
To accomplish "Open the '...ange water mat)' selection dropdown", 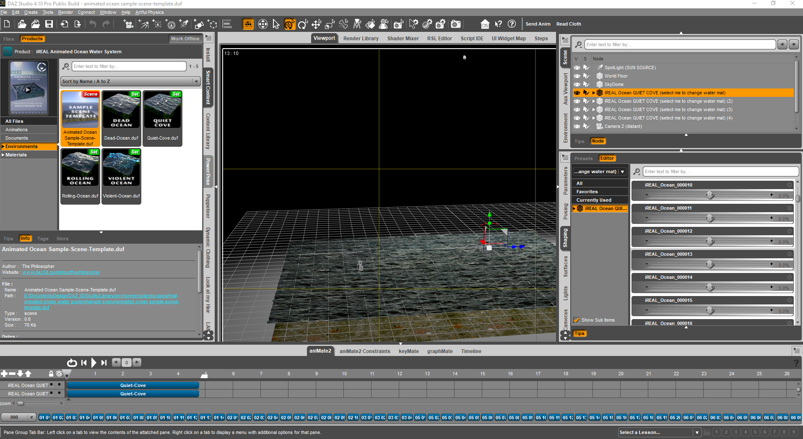I will point(600,171).
